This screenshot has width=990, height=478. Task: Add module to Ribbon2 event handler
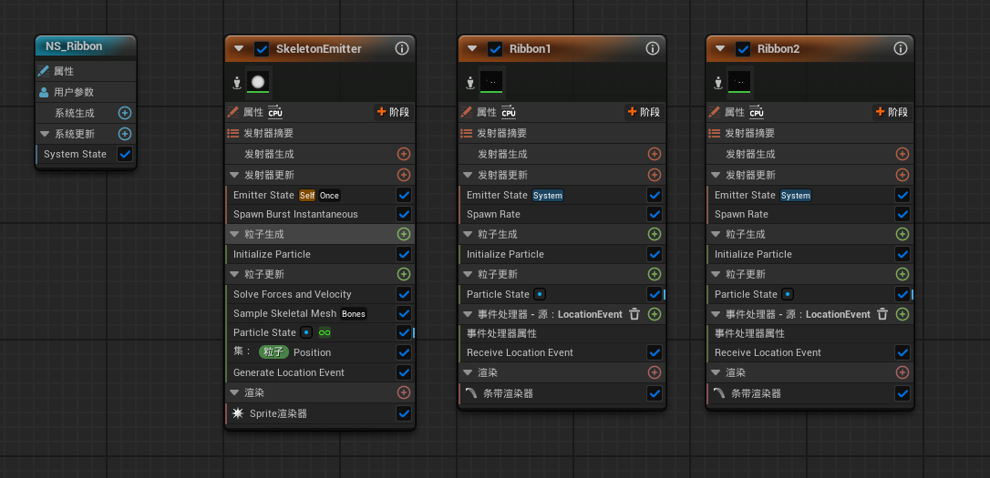(x=902, y=314)
